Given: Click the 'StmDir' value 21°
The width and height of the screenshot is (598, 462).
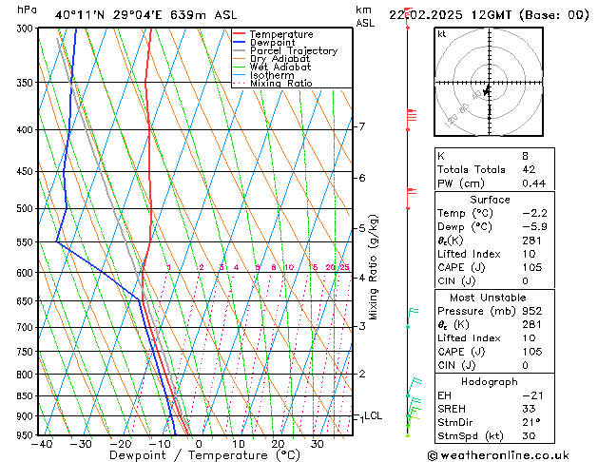Looking at the screenshot, I should (x=530, y=422).
